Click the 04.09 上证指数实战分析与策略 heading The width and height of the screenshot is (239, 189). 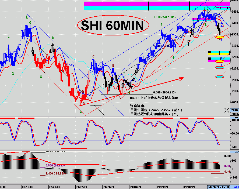pos(154,98)
